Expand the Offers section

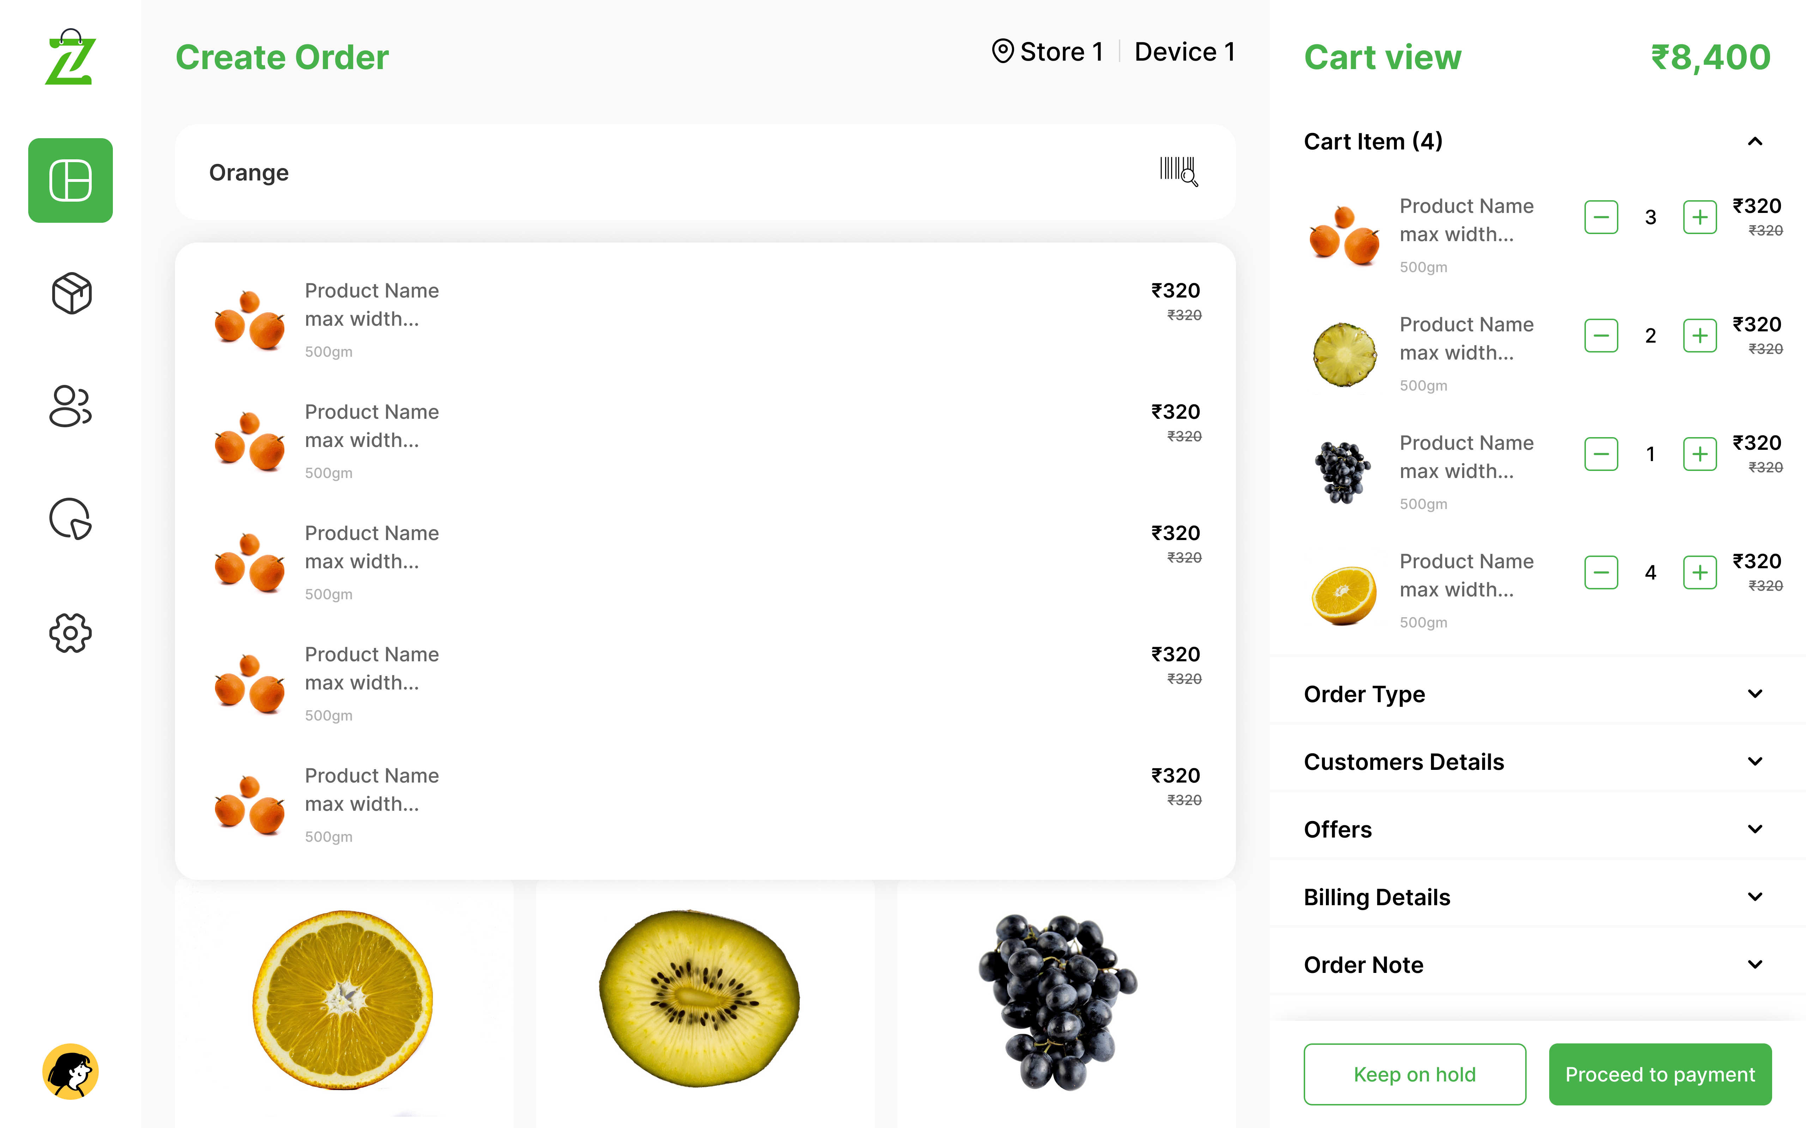pyautogui.click(x=1755, y=829)
